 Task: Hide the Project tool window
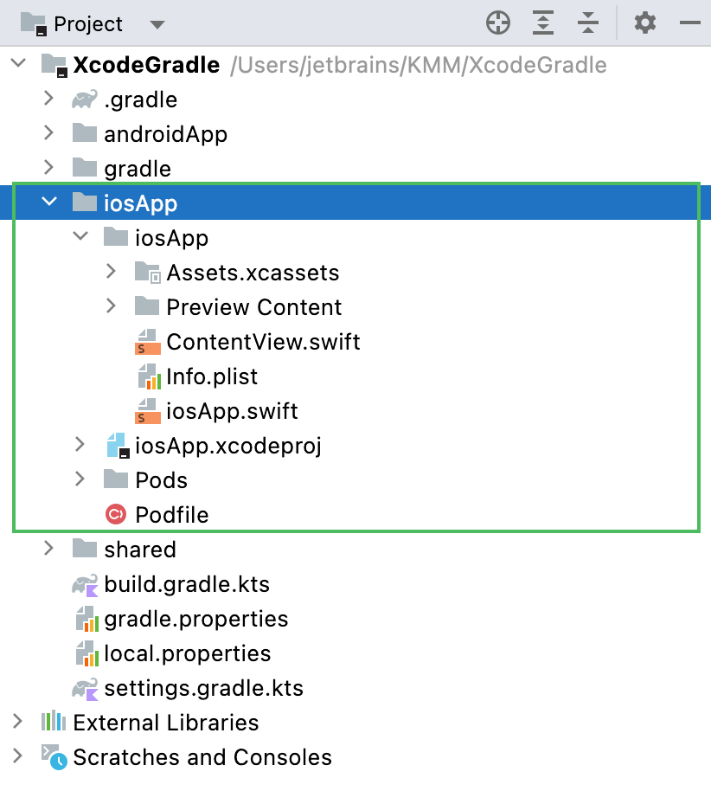[689, 23]
